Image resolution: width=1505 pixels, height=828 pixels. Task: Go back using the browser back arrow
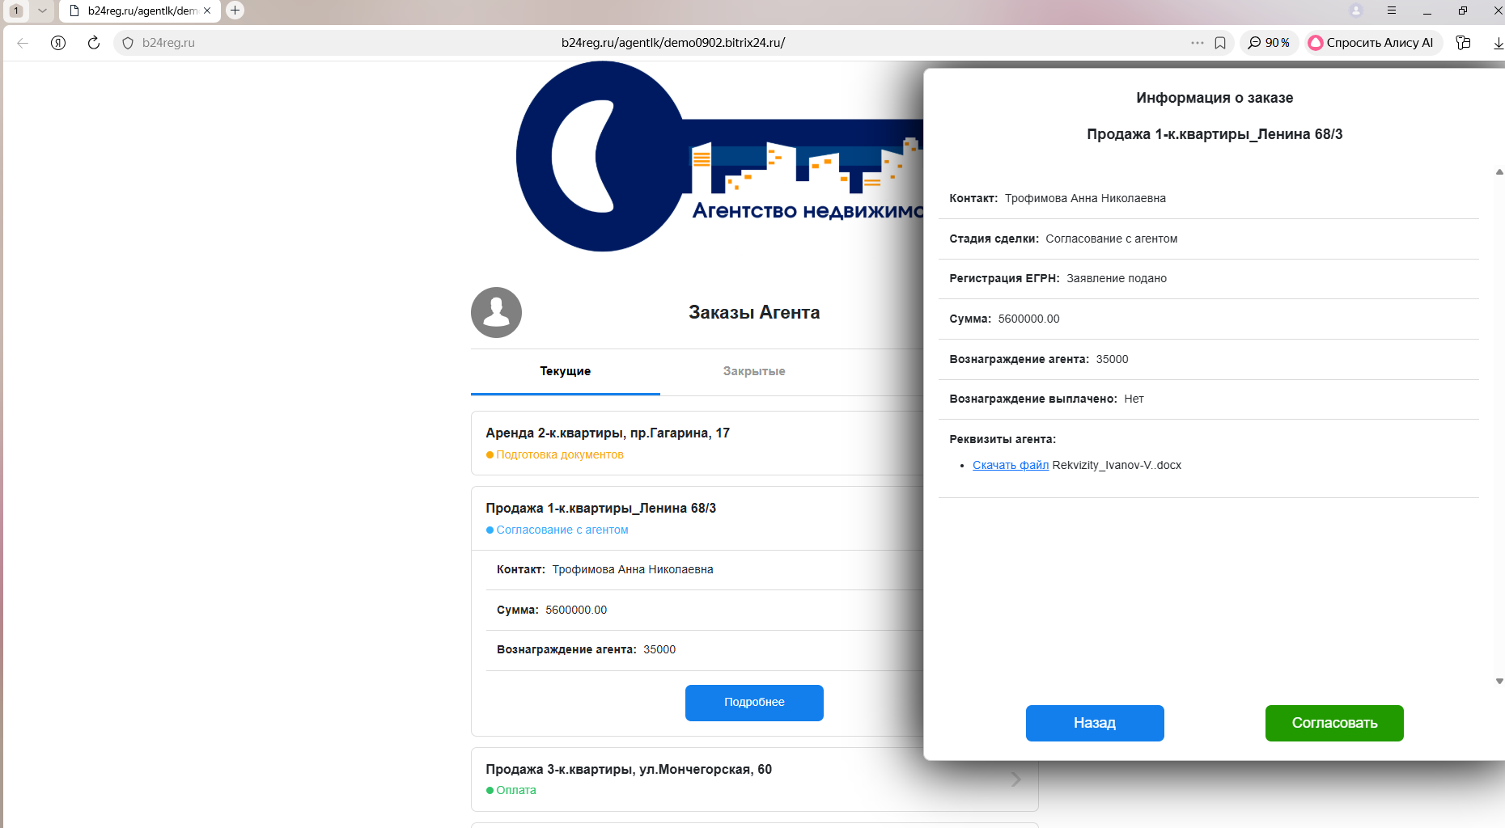(x=23, y=43)
